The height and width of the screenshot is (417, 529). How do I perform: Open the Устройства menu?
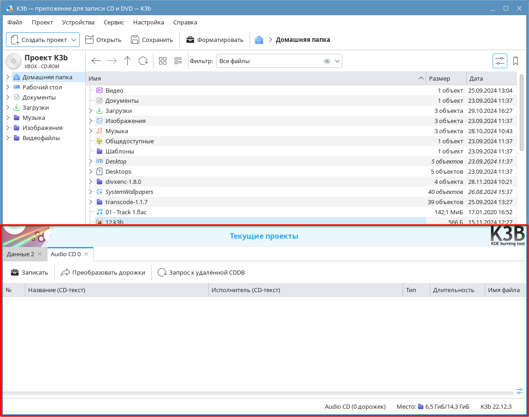tap(78, 22)
